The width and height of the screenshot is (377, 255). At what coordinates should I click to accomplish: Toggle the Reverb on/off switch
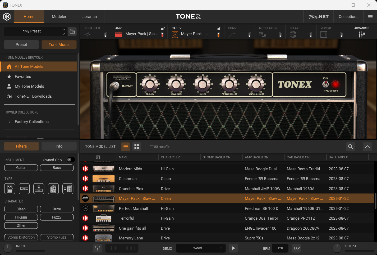pos(341,35)
